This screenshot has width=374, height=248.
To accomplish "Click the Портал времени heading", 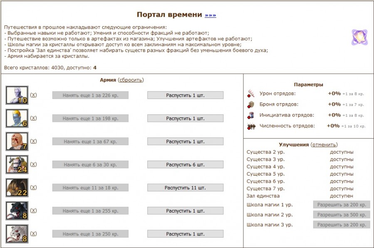I will click(x=169, y=15).
